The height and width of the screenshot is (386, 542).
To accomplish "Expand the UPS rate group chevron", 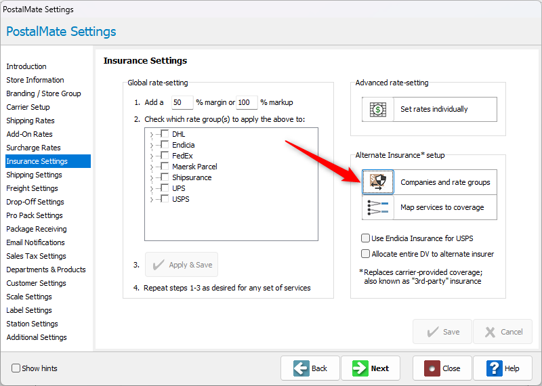I will (151, 189).
